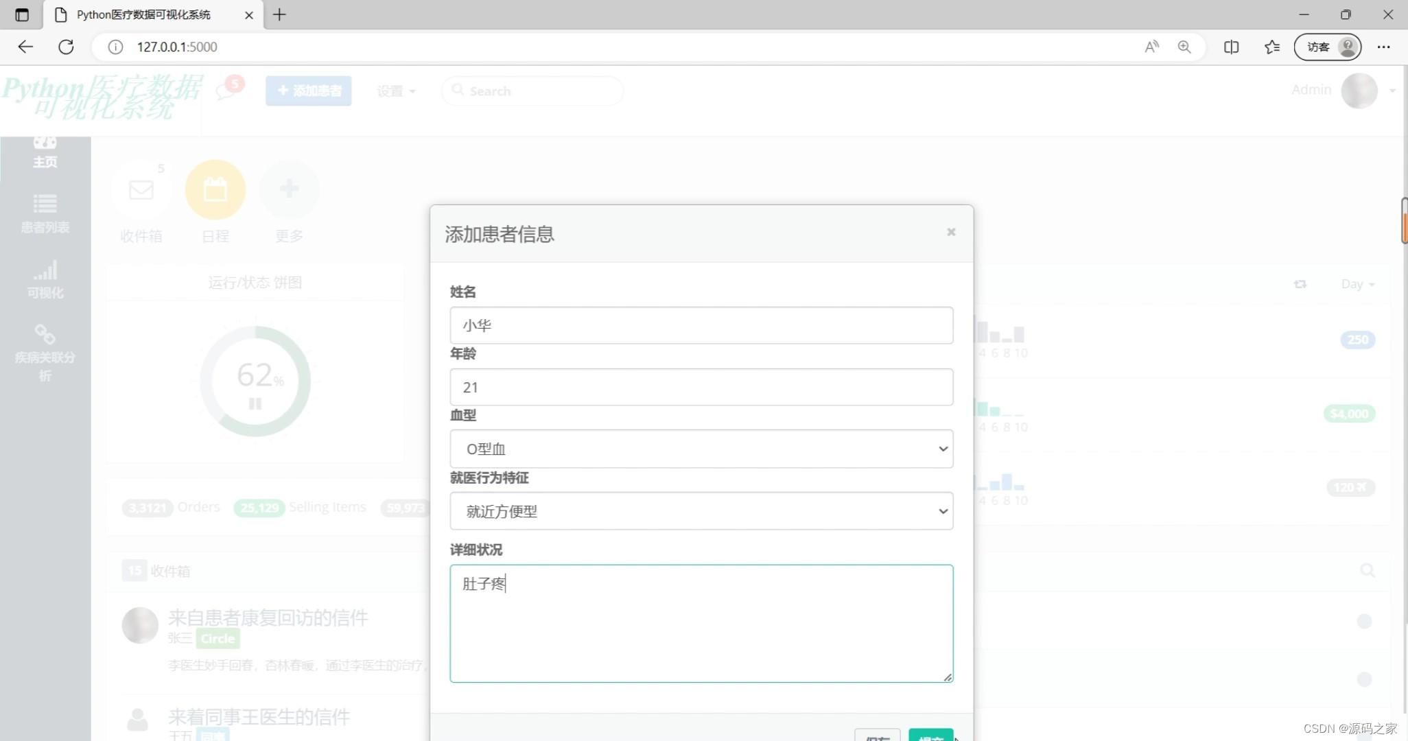The height and width of the screenshot is (741, 1408).
Task: Click the 更多 plus icon
Action: (x=289, y=189)
